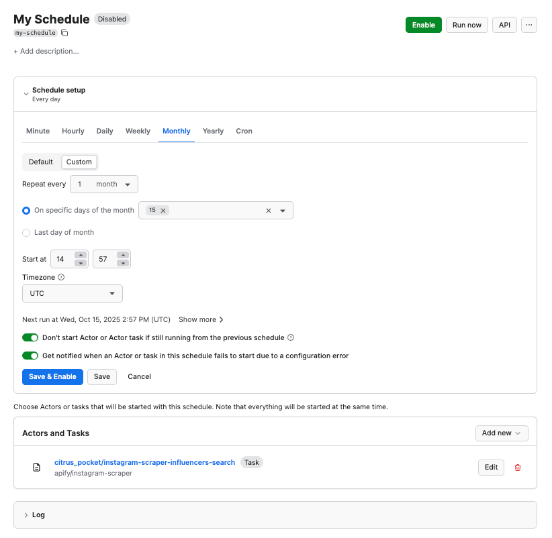
Task: Collapse the Schedule setup section
Action: (x=26, y=94)
